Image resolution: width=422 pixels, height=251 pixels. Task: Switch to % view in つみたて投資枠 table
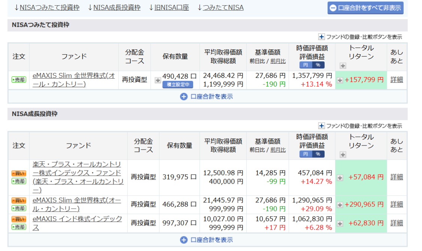(318, 65)
